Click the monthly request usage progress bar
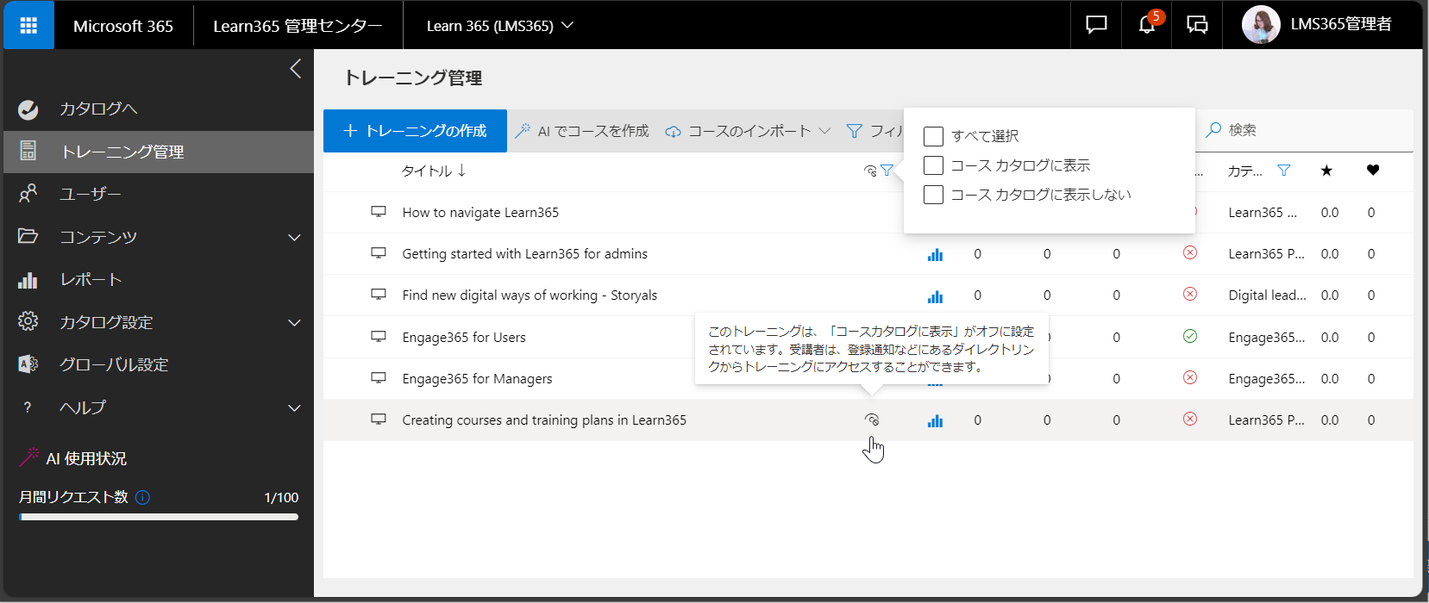 [x=159, y=517]
